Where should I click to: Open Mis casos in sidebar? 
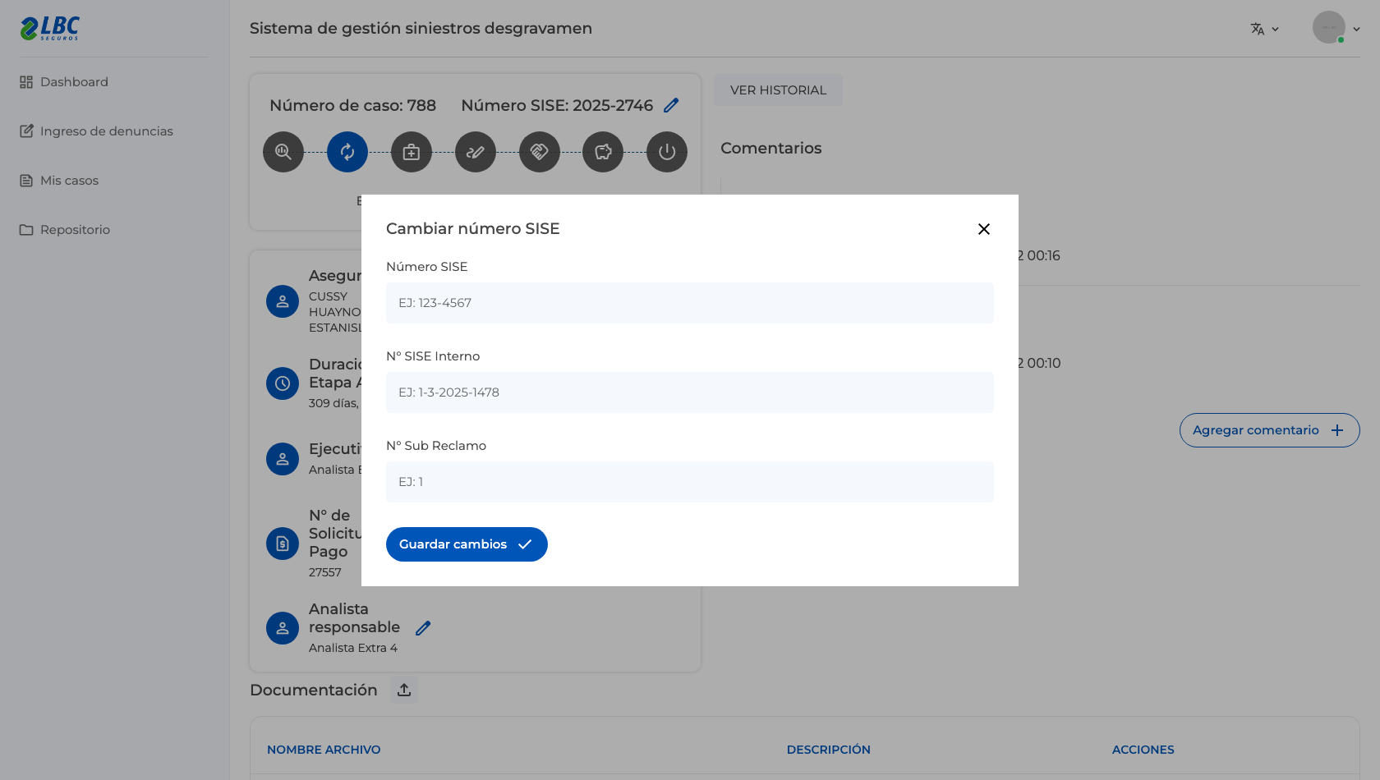coord(59,181)
